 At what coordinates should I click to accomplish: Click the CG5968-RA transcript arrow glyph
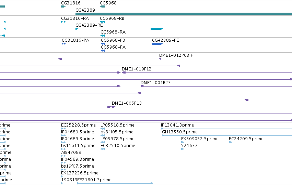[103, 36]
